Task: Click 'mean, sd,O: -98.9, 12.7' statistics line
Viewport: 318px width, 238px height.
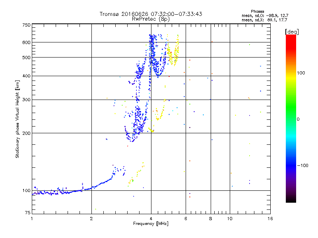Action: (265, 15)
